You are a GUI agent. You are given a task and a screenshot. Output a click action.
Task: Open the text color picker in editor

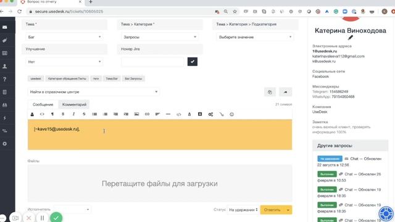tap(189, 114)
